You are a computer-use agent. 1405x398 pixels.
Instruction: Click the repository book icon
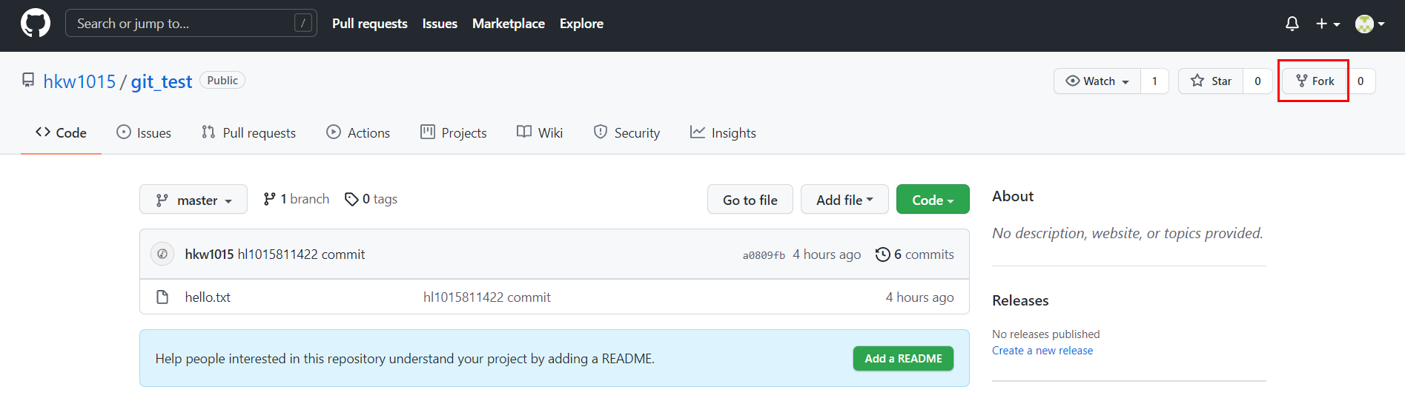[28, 80]
